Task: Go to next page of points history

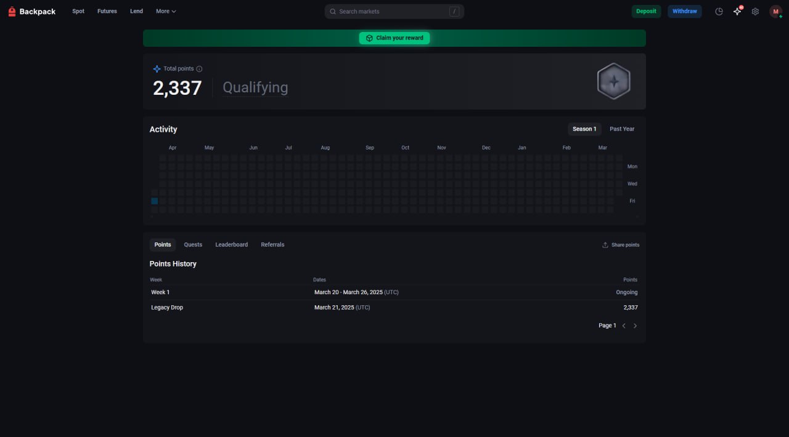Action: (x=636, y=326)
